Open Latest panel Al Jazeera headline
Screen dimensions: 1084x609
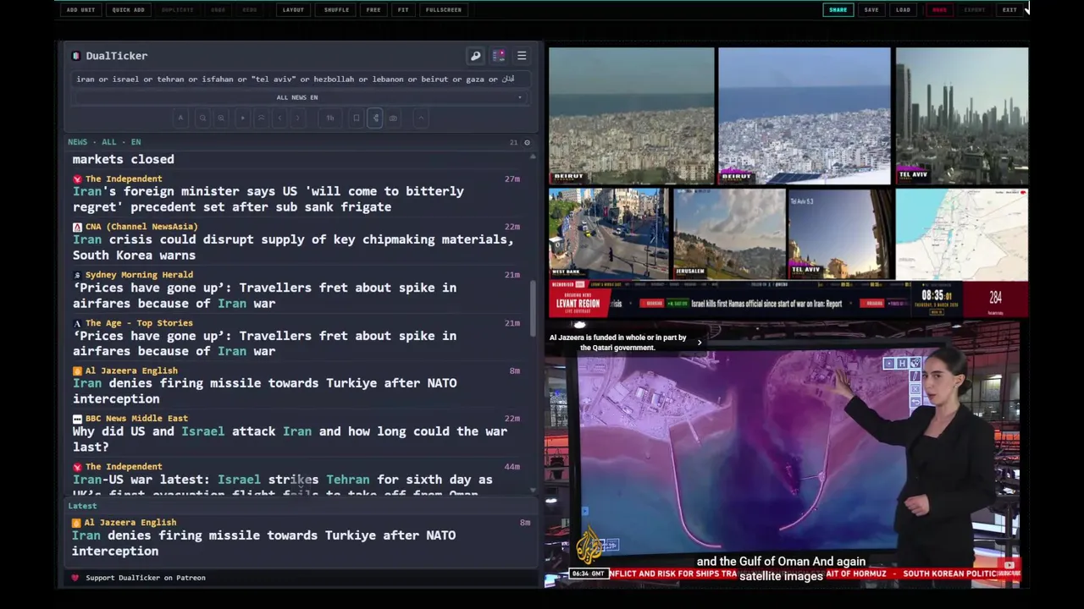point(263,543)
